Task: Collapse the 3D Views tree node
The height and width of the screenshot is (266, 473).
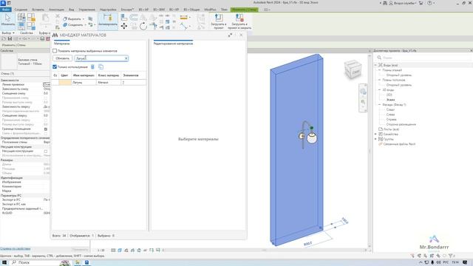Action: 379,90
